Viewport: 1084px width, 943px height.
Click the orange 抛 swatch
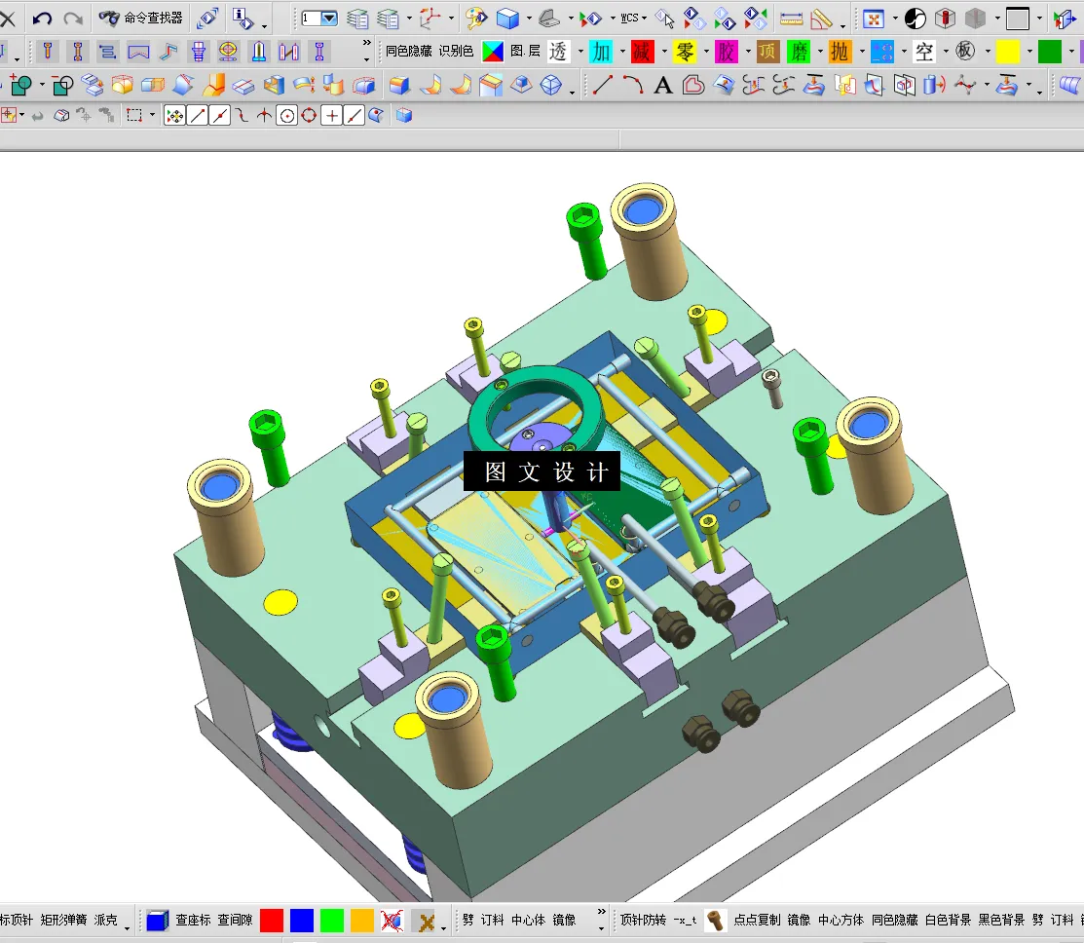click(840, 52)
